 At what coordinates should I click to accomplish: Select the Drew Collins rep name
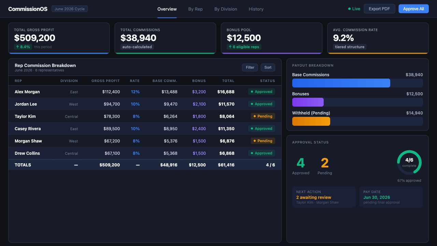pyautogui.click(x=27, y=153)
